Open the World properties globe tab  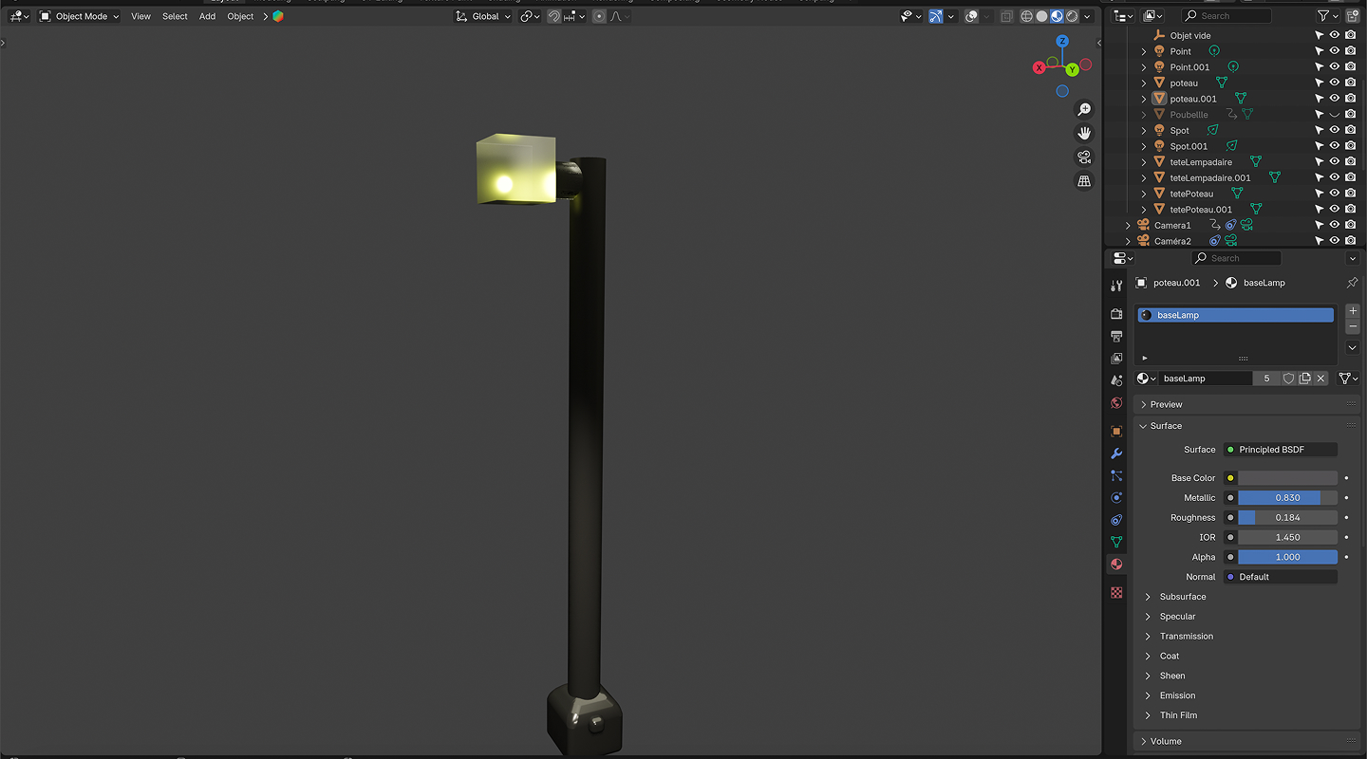click(1116, 403)
